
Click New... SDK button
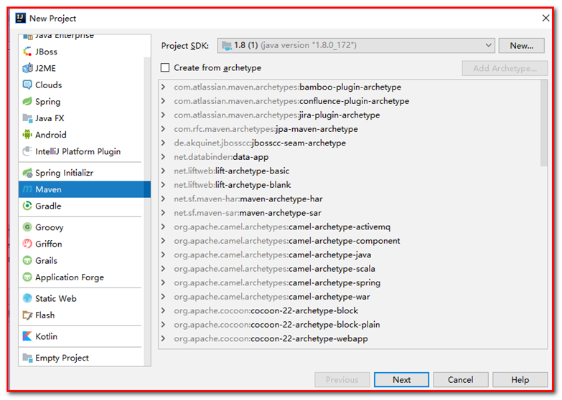point(521,45)
